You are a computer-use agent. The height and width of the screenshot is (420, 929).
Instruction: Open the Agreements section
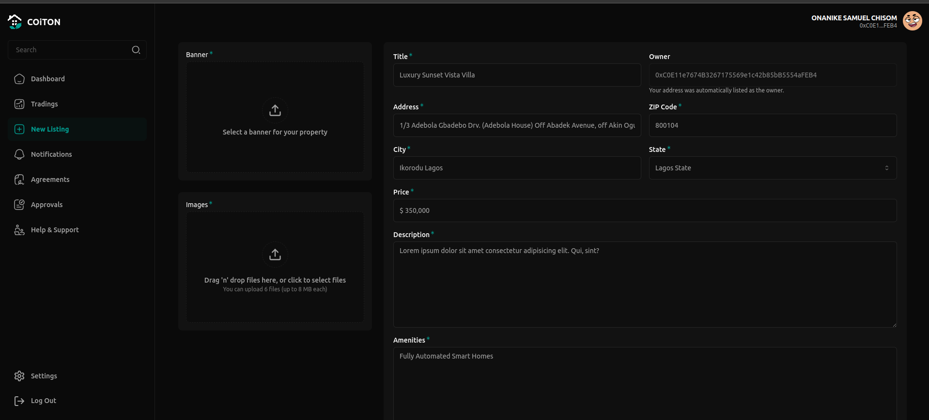[x=50, y=180]
